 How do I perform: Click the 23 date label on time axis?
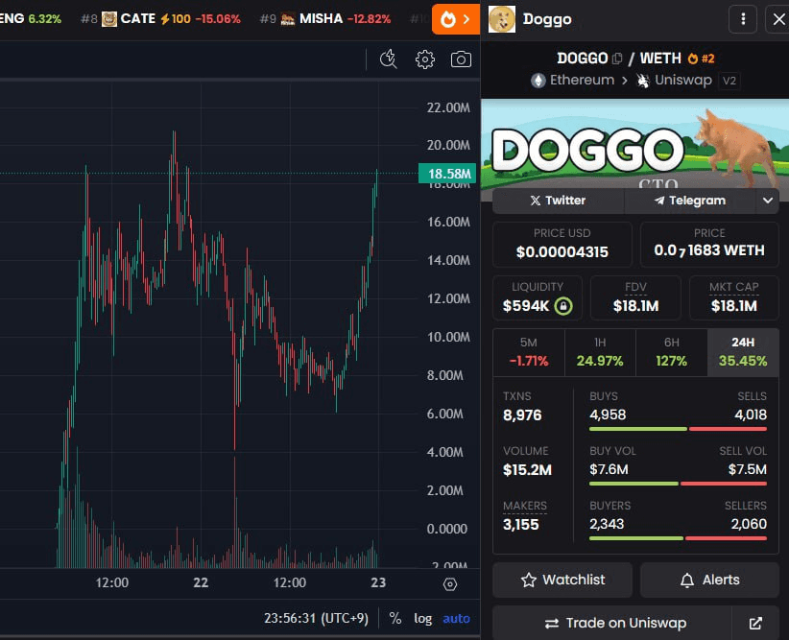(378, 582)
